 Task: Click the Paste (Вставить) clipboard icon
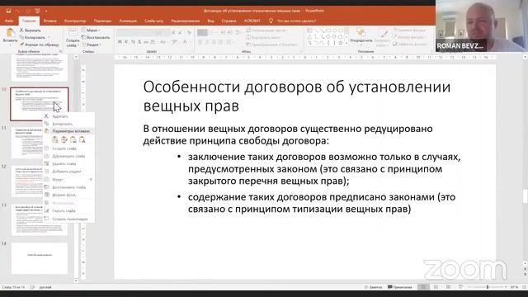click(x=10, y=33)
